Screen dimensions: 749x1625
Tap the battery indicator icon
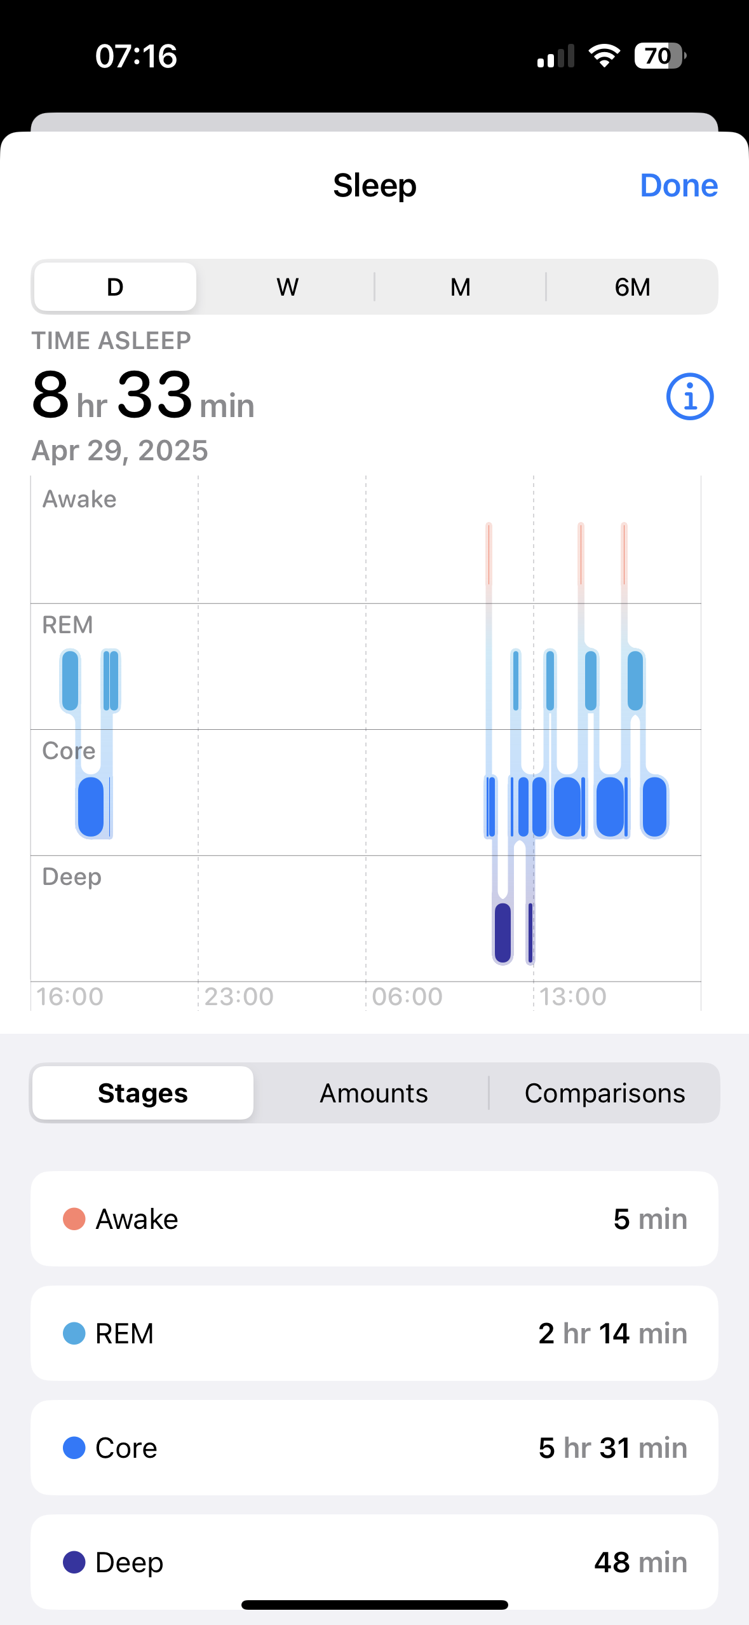659,56
